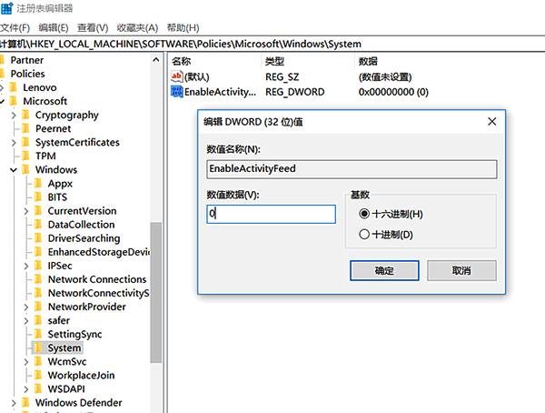This screenshot has height=413, width=545.
Task: Click the WorkplaceJoin folder icon
Action: click(x=38, y=375)
